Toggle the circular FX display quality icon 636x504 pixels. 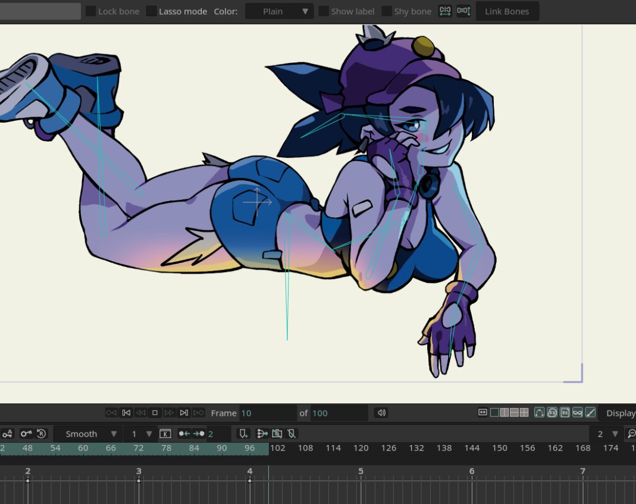coord(552,413)
